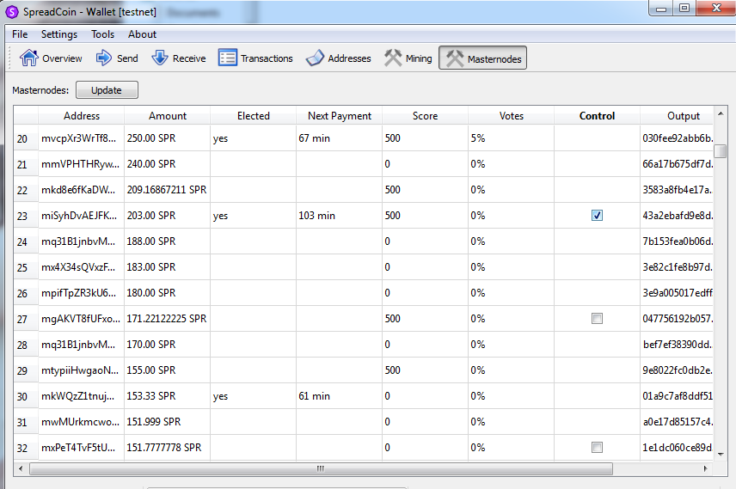This screenshot has height=489, width=736.
Task: Click the Receive download-arrow icon
Action: (160, 58)
